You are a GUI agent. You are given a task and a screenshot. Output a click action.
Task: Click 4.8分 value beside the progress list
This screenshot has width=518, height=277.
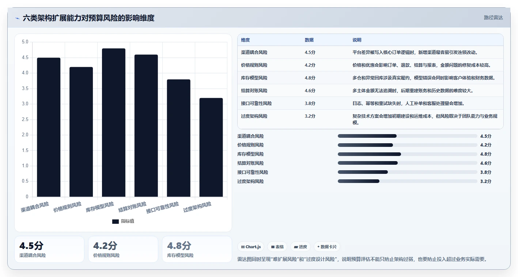click(x=486, y=154)
